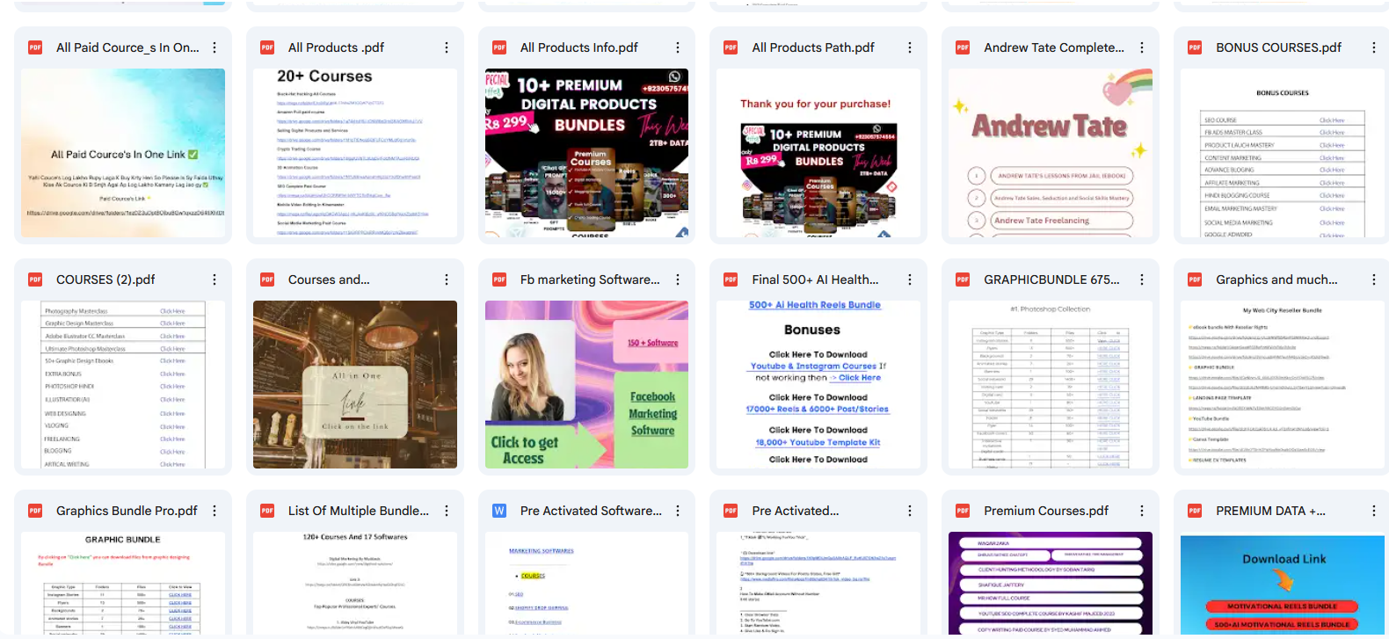Viewport: 1389px width, 639px height.
Task: Click the Word icon of Pre Activated Software...
Action: tap(499, 511)
